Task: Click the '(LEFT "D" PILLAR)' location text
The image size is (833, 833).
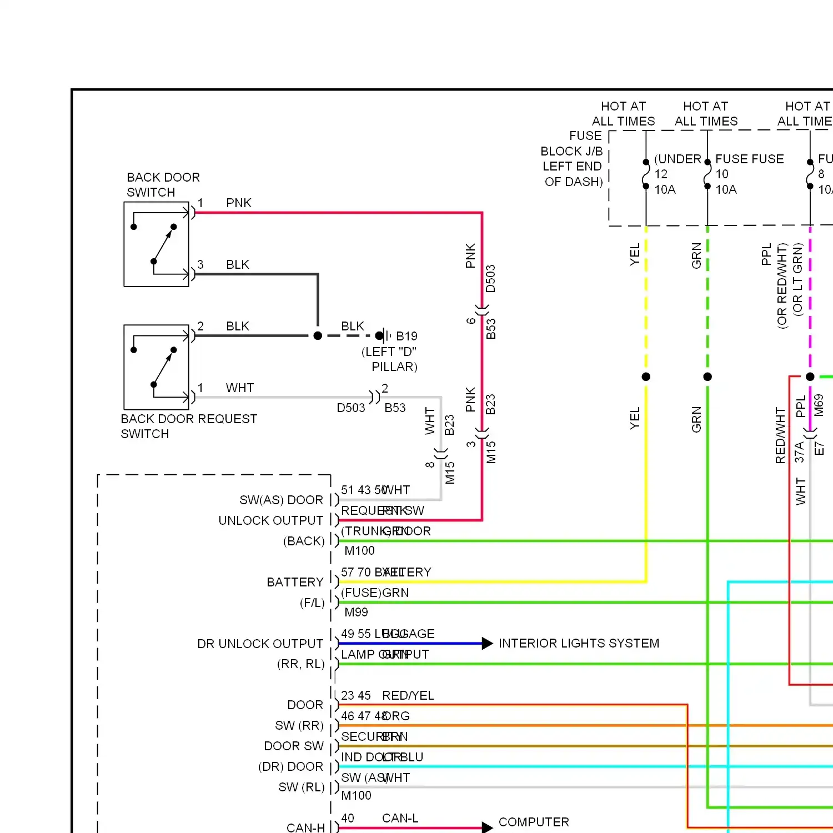Action: click(389, 359)
